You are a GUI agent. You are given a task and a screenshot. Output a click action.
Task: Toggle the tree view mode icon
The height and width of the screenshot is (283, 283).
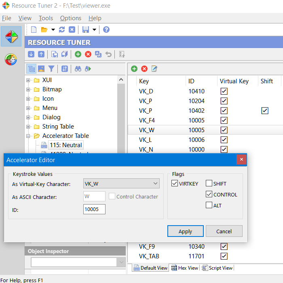32,69
